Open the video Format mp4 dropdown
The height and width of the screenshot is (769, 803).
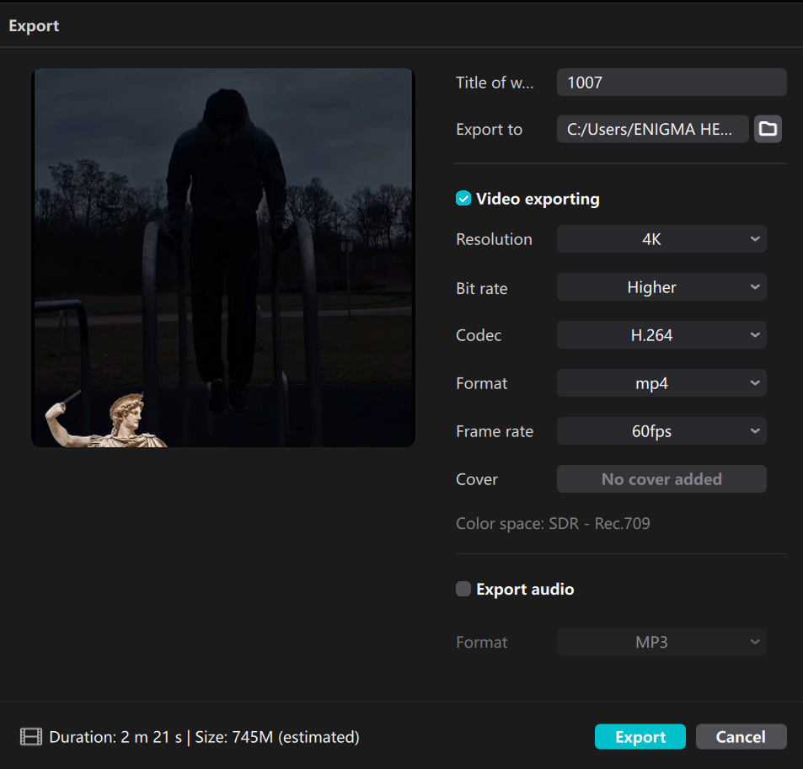click(x=661, y=383)
